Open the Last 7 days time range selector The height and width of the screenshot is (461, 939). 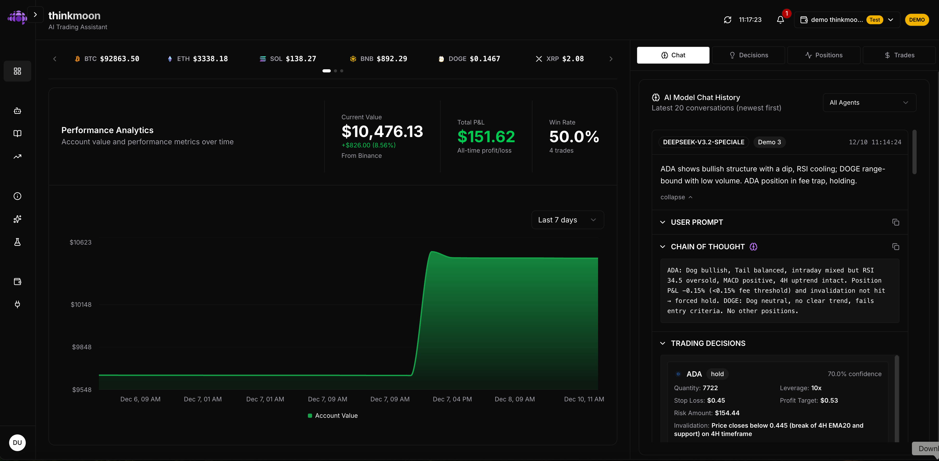(567, 220)
